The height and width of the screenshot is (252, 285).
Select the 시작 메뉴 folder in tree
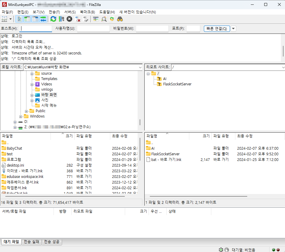point(49,106)
